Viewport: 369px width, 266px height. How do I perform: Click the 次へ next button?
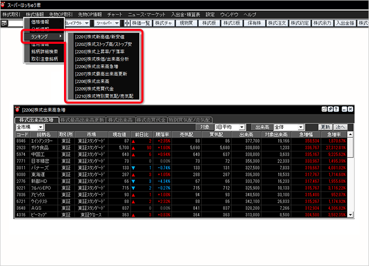pos(341,127)
